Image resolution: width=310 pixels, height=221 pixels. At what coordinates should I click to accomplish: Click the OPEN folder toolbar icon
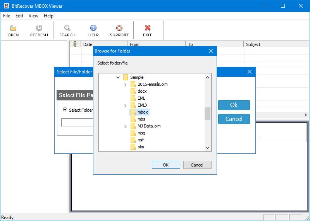(13, 28)
